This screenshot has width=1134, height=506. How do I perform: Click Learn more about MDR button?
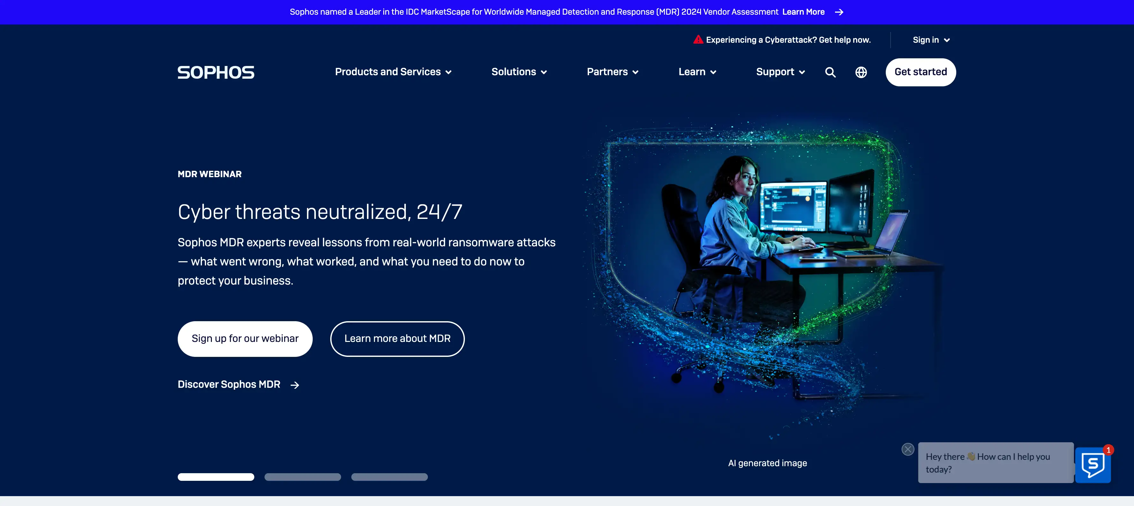pos(397,338)
